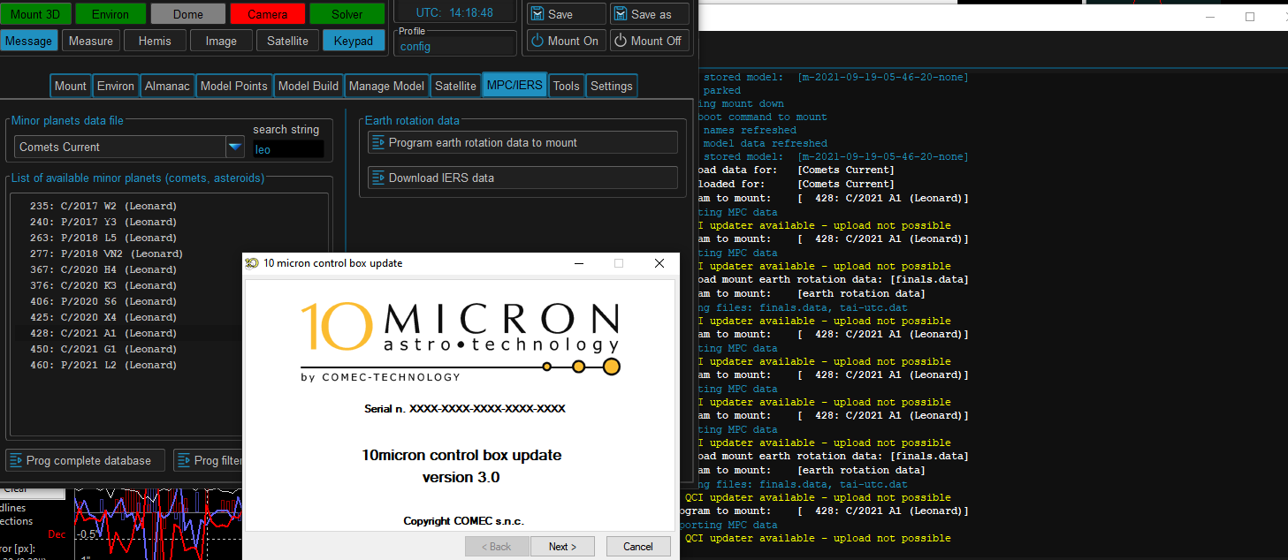1288x560 pixels.
Task: Expand the Comets Current dropdown arrow
Action: tap(234, 147)
